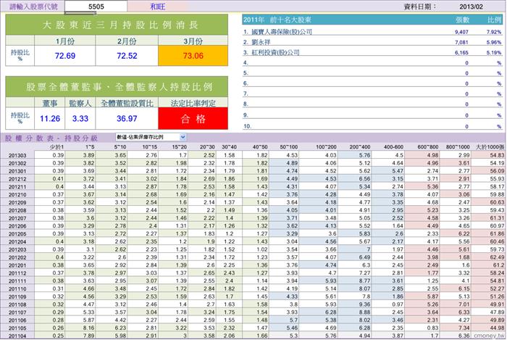507x340 pixels.
Task: Select the 監察人 holding value 3.33
Action: (80, 118)
